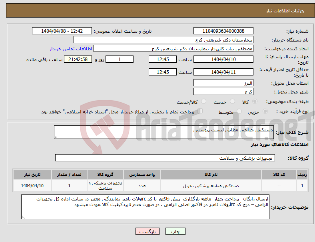
Task: Click the واحد شمارش column header
Action: click(142, 175)
